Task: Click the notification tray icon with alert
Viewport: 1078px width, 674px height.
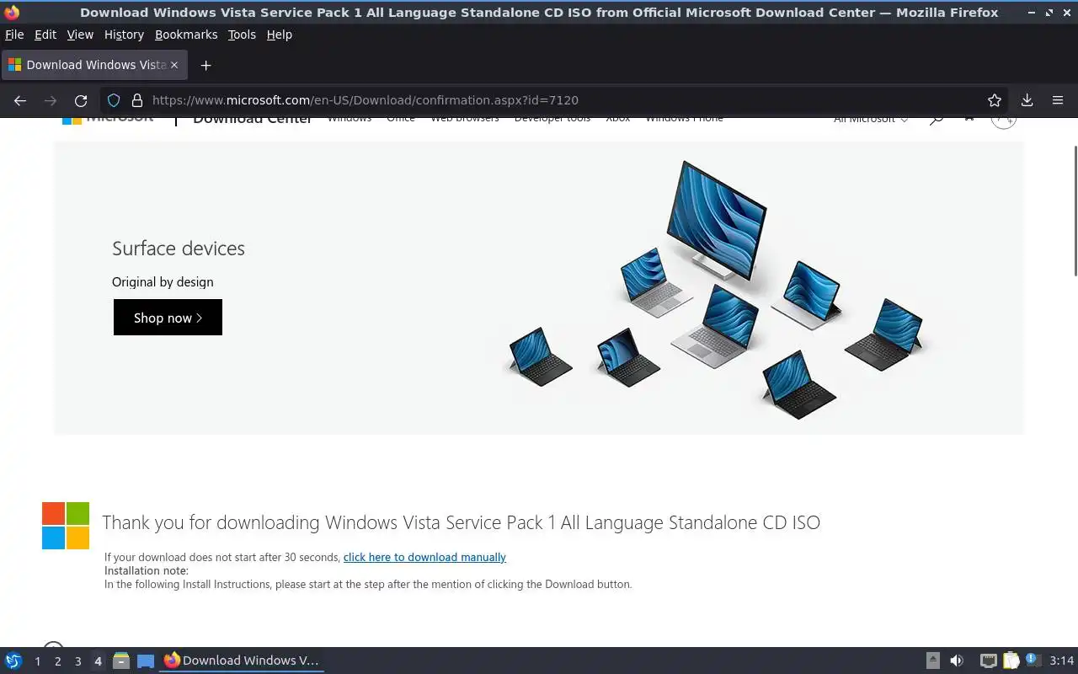Action: (x=1032, y=661)
